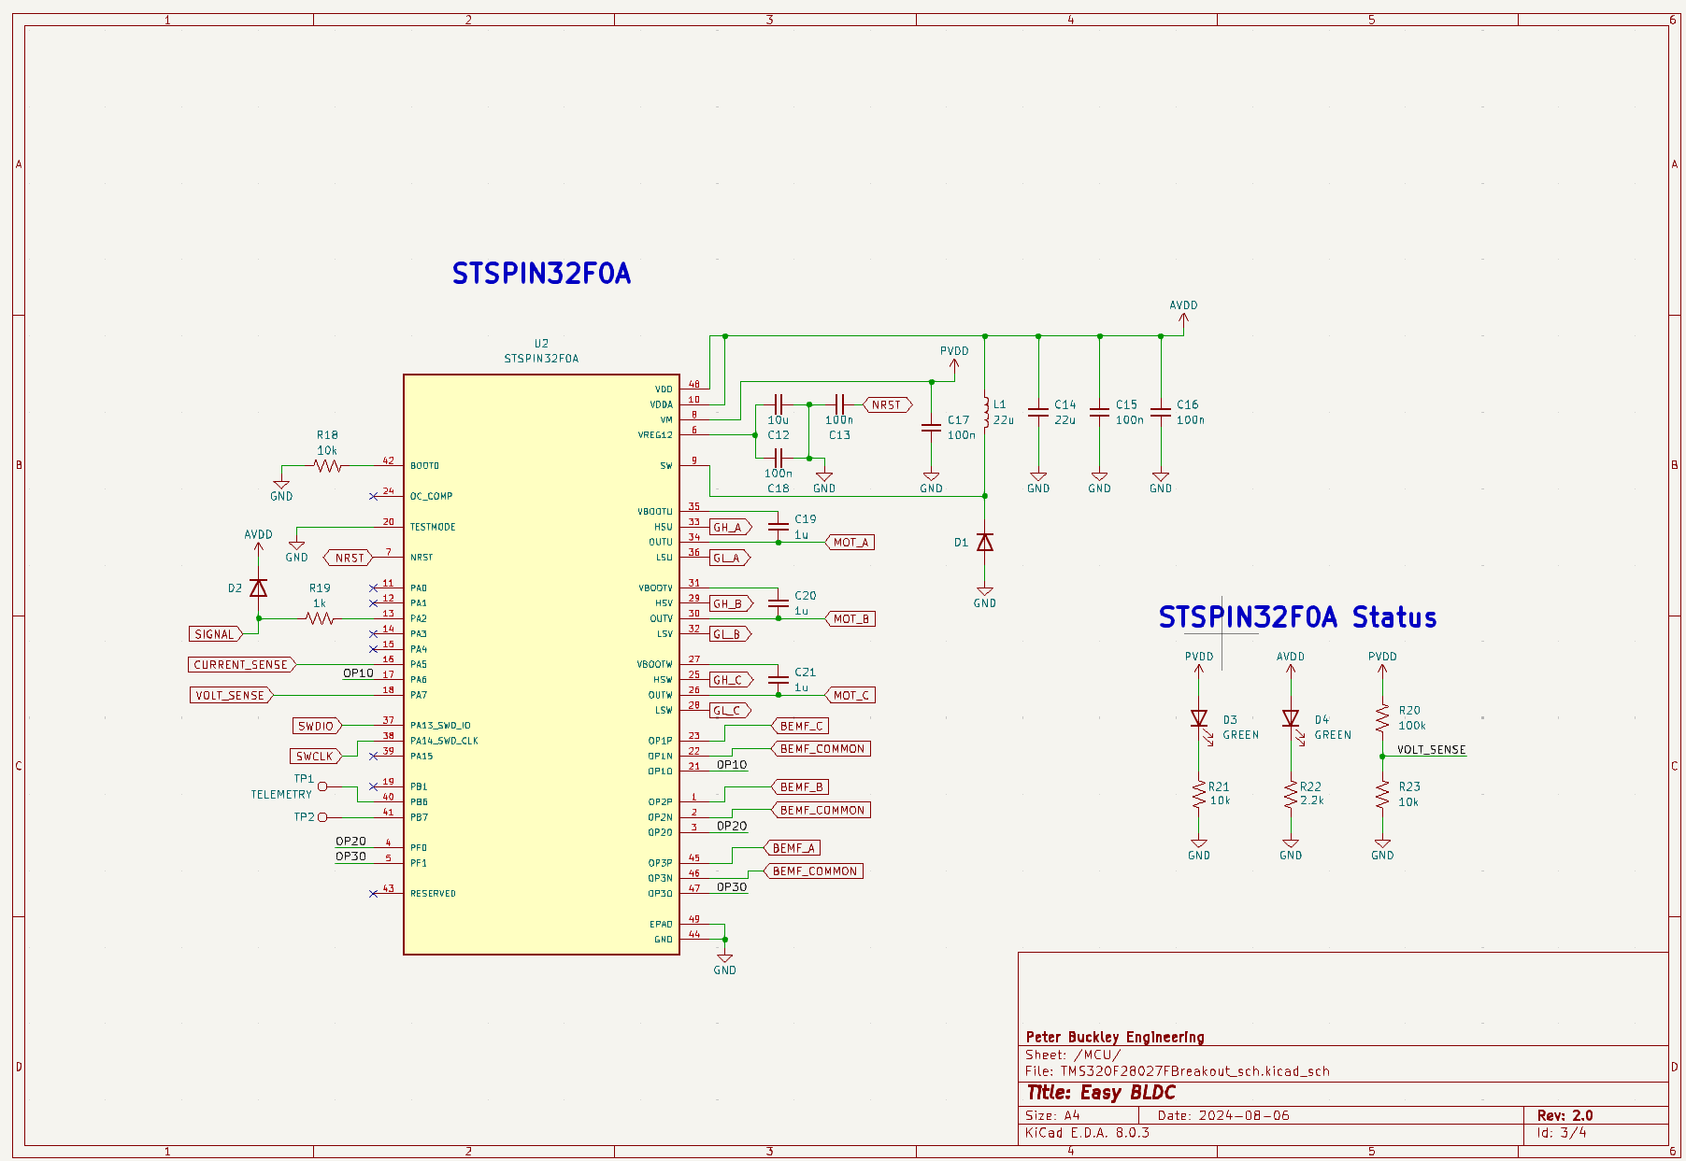The image size is (1686, 1161).
Task: Select the AVDD power symbol at top right
Action: (x=1183, y=316)
